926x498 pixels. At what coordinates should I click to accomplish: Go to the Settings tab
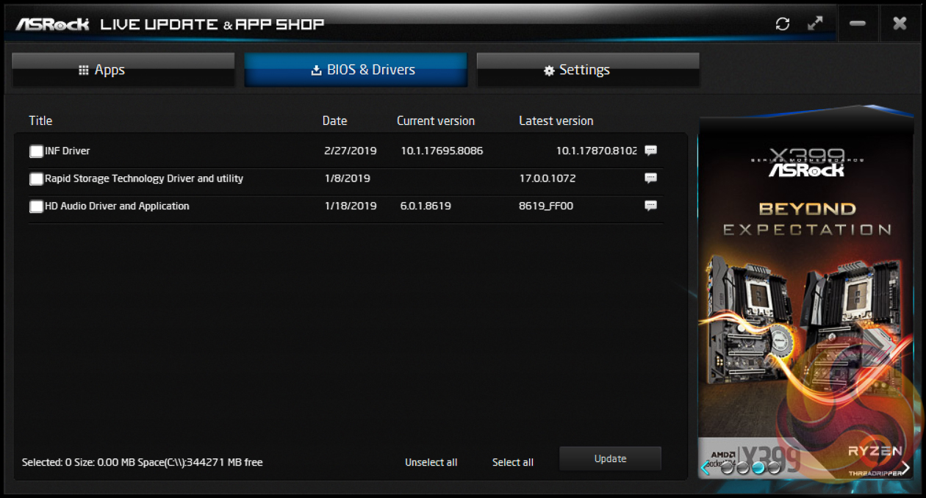click(x=588, y=71)
